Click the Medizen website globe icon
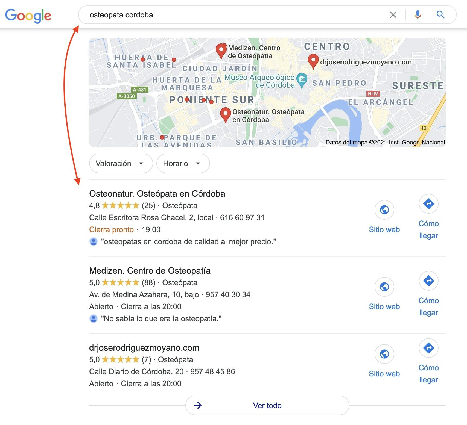467x425 pixels. [x=384, y=287]
